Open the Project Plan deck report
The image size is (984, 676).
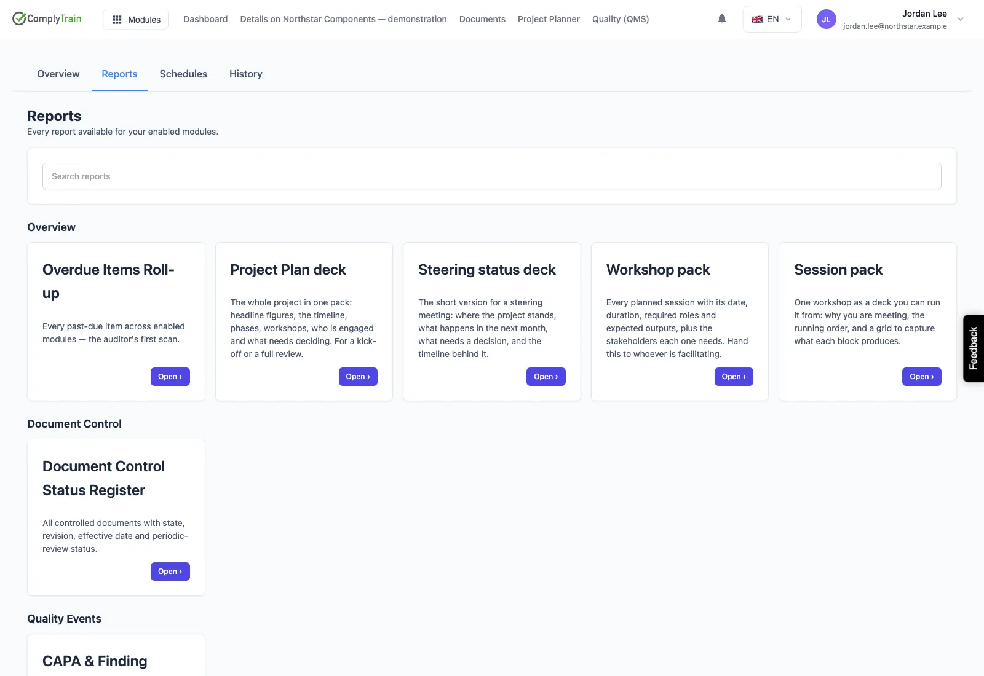click(x=358, y=377)
